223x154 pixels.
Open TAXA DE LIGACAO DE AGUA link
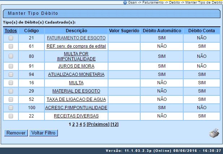[76, 99]
